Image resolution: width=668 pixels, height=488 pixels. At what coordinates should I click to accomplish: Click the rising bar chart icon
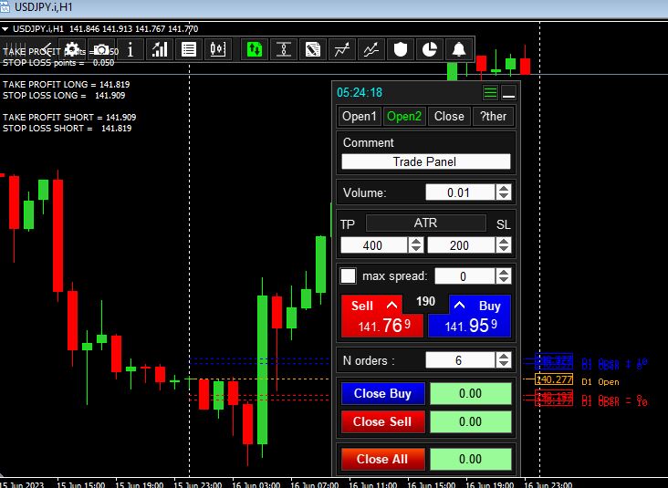(x=160, y=50)
